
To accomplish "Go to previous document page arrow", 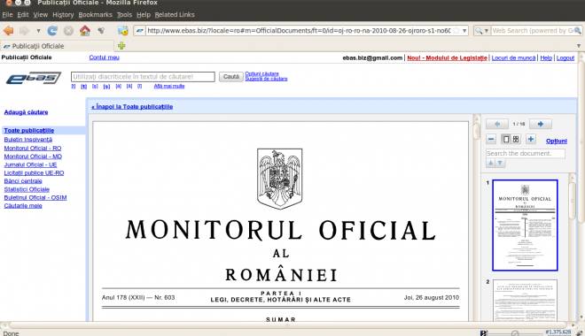I will coord(497,124).
